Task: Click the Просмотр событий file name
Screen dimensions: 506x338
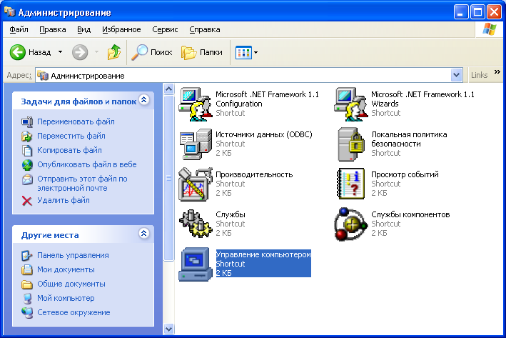Action: click(x=405, y=174)
